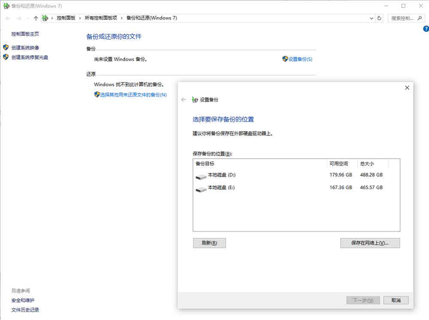Open 创建系统映像 link
This screenshot has height=320, width=429.
click(25, 48)
